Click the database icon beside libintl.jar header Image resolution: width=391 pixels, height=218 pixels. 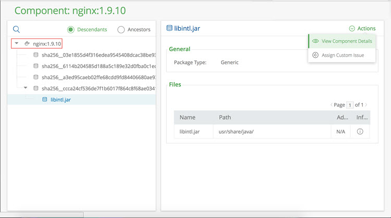(x=169, y=28)
